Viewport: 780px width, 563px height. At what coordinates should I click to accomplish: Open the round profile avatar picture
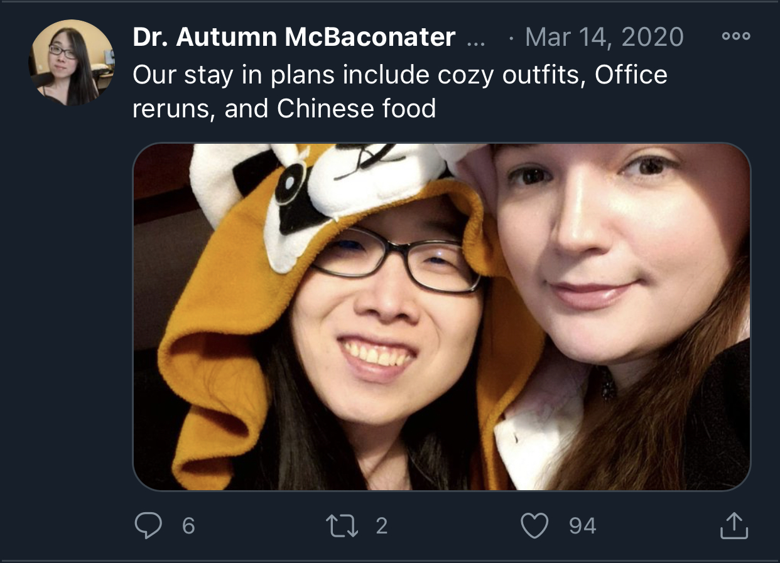pos(71,63)
